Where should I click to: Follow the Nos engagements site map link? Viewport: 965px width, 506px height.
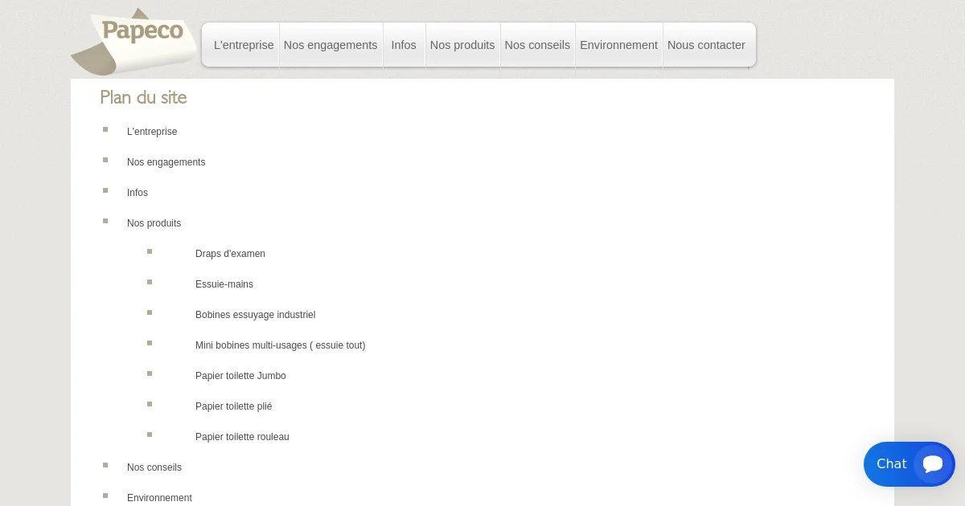tap(166, 162)
